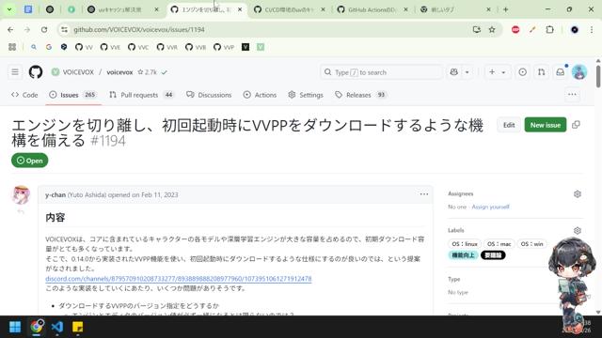Expand the Copilot dropdown arrow
This screenshot has width=602, height=338.
tap(467, 72)
